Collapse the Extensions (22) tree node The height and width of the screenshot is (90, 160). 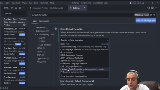click(x=34, y=31)
